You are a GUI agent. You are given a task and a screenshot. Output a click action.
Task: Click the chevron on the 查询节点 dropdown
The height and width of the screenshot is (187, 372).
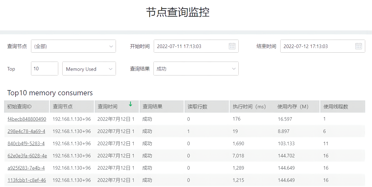click(x=111, y=46)
